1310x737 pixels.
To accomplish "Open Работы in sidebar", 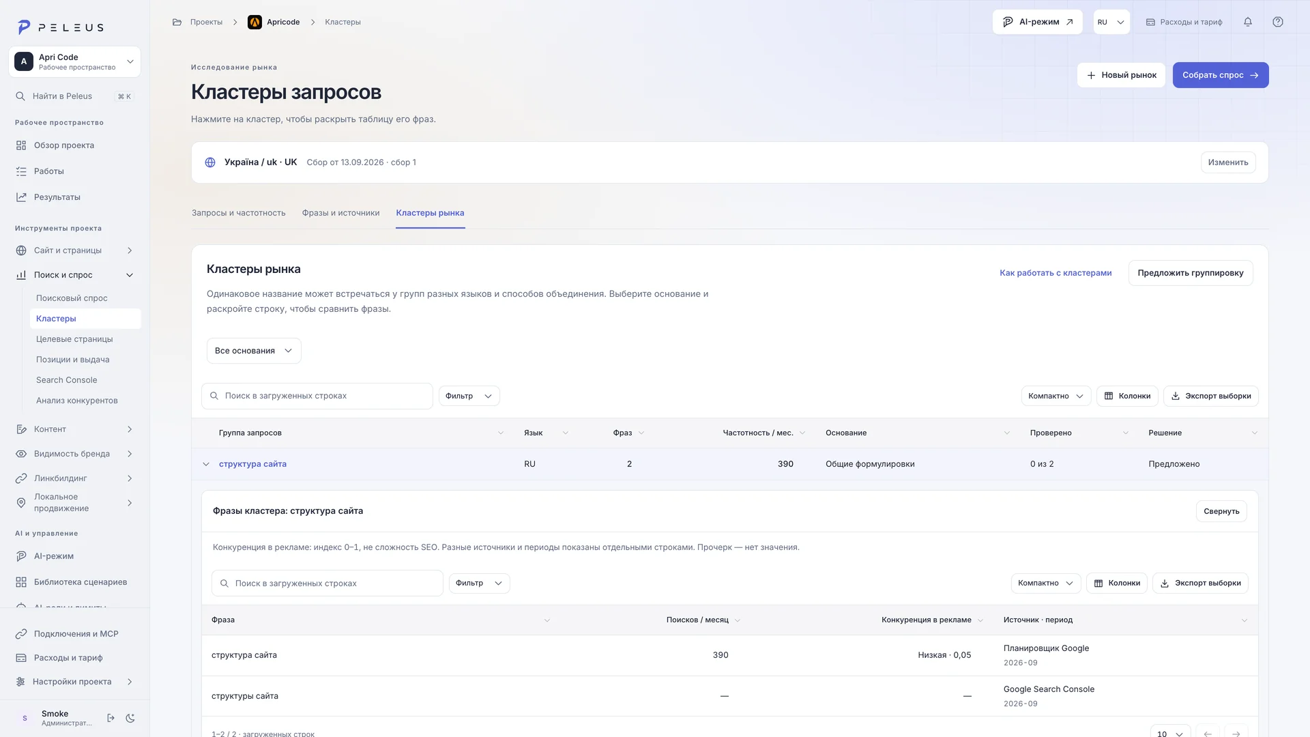I will [x=74, y=171].
